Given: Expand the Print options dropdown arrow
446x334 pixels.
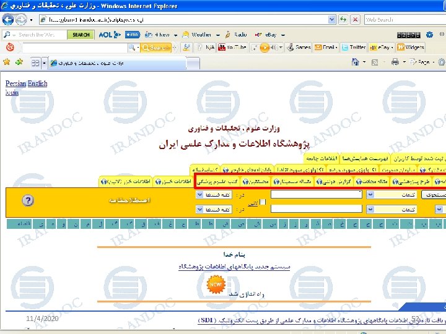Looking at the screenshot, I should tap(404, 62).
